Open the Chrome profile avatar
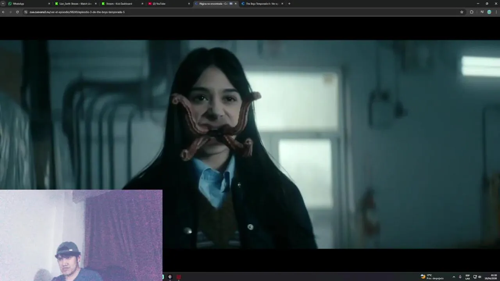 (x=489, y=12)
